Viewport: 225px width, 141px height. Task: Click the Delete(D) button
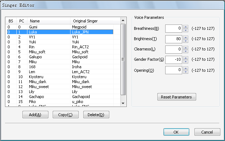click(96, 115)
